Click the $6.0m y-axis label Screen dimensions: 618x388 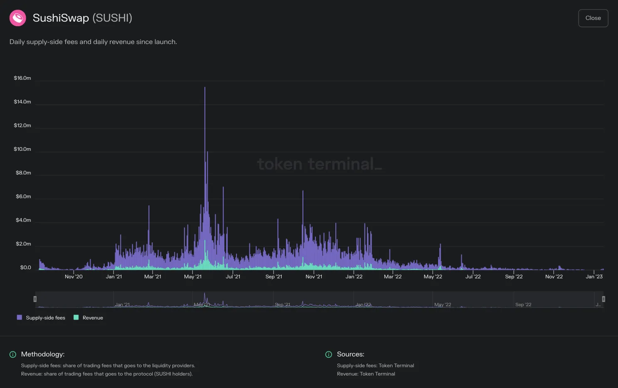[23, 196]
